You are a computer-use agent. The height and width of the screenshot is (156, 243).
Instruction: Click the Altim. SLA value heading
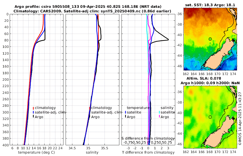coord(210,78)
